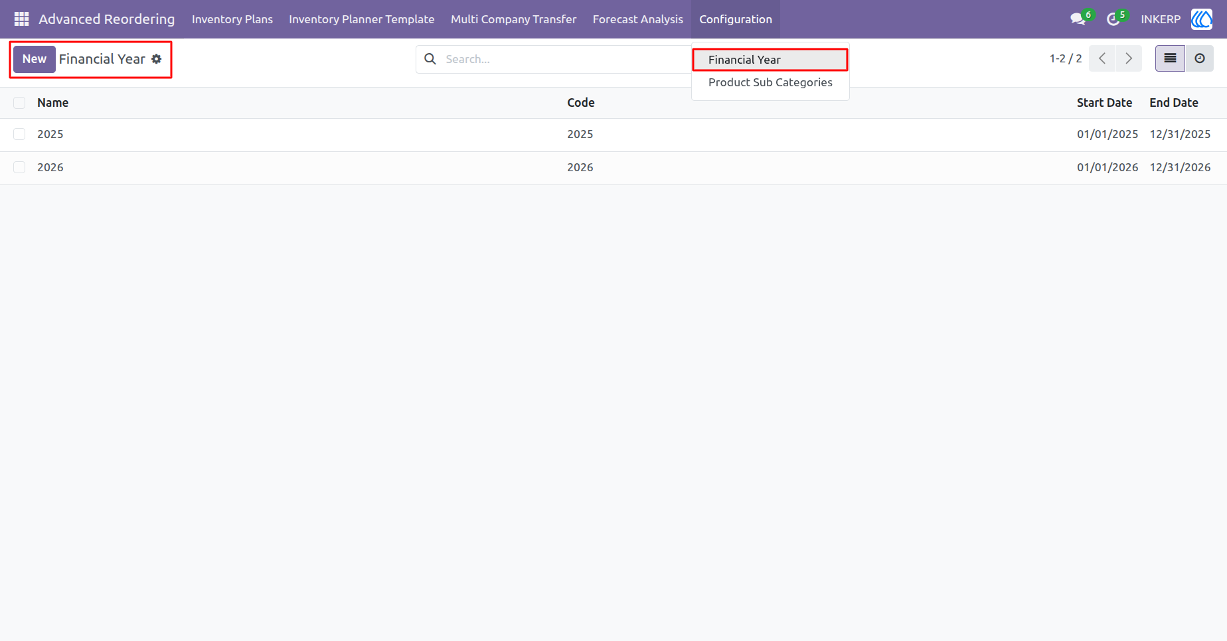Open the Forecast Analysis menu
The width and height of the screenshot is (1227, 641).
(x=638, y=19)
